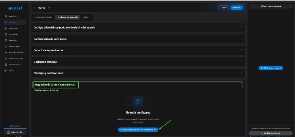
Task: Click the 'No tools configured' heading
Action: (138, 113)
